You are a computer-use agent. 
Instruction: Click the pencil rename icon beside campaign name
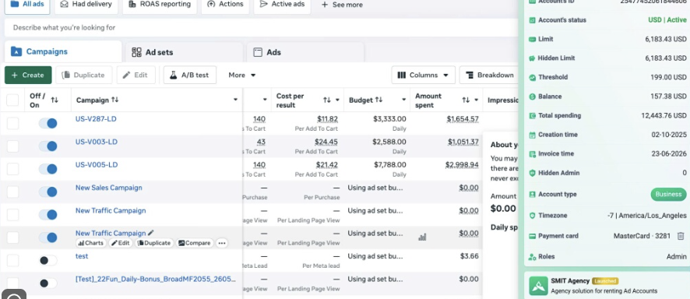(x=151, y=233)
